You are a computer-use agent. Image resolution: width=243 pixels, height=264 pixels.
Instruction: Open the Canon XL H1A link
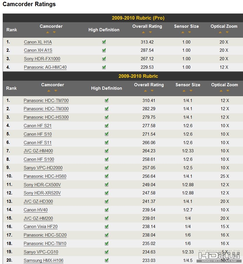pos(38,42)
